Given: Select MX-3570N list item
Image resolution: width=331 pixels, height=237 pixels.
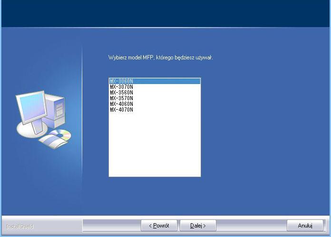Looking at the screenshot, I should coord(155,98).
